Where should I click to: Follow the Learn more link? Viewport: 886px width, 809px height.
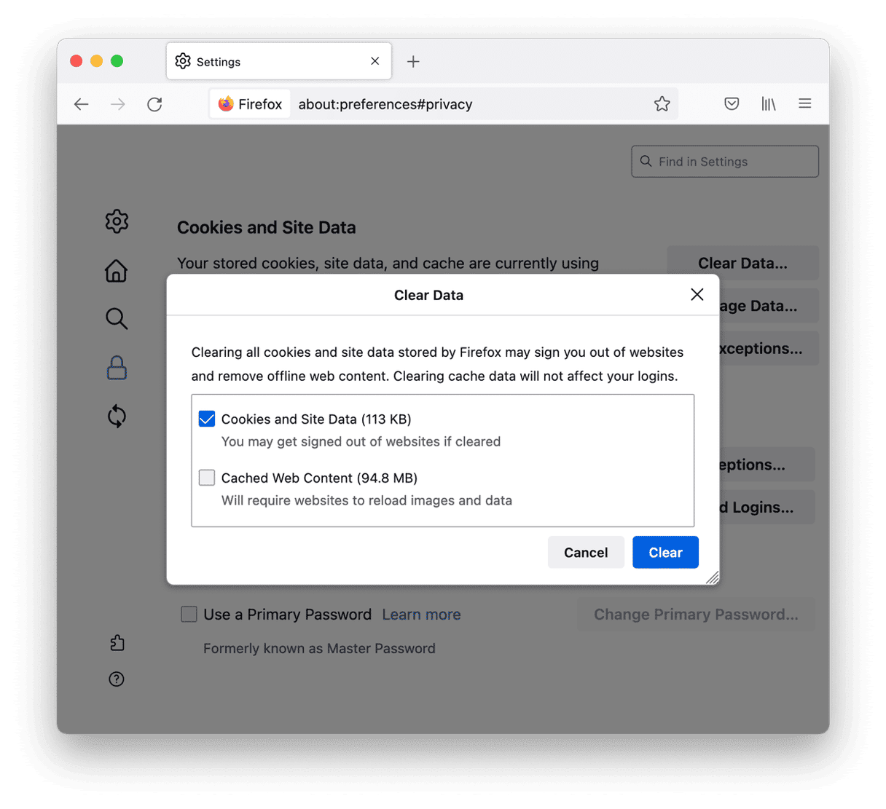(x=421, y=615)
